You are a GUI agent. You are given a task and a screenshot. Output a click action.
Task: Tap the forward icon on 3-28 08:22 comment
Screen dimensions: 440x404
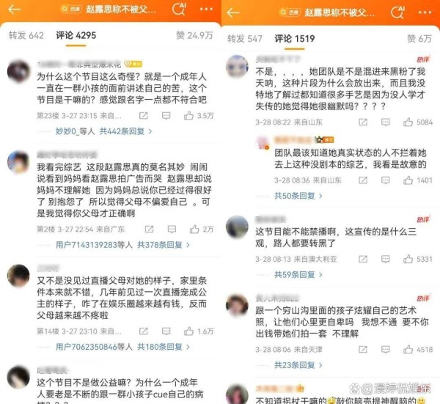click(x=362, y=122)
